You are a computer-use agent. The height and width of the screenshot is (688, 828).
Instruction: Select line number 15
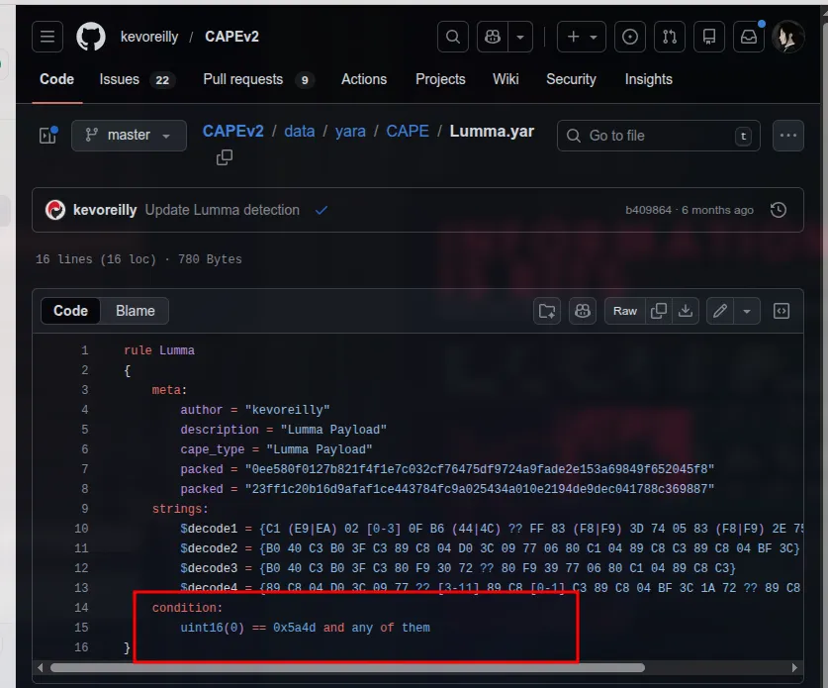click(x=81, y=628)
